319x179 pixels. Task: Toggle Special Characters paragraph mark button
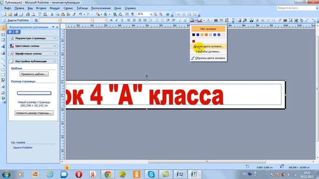pyautogui.click(x=133, y=14)
